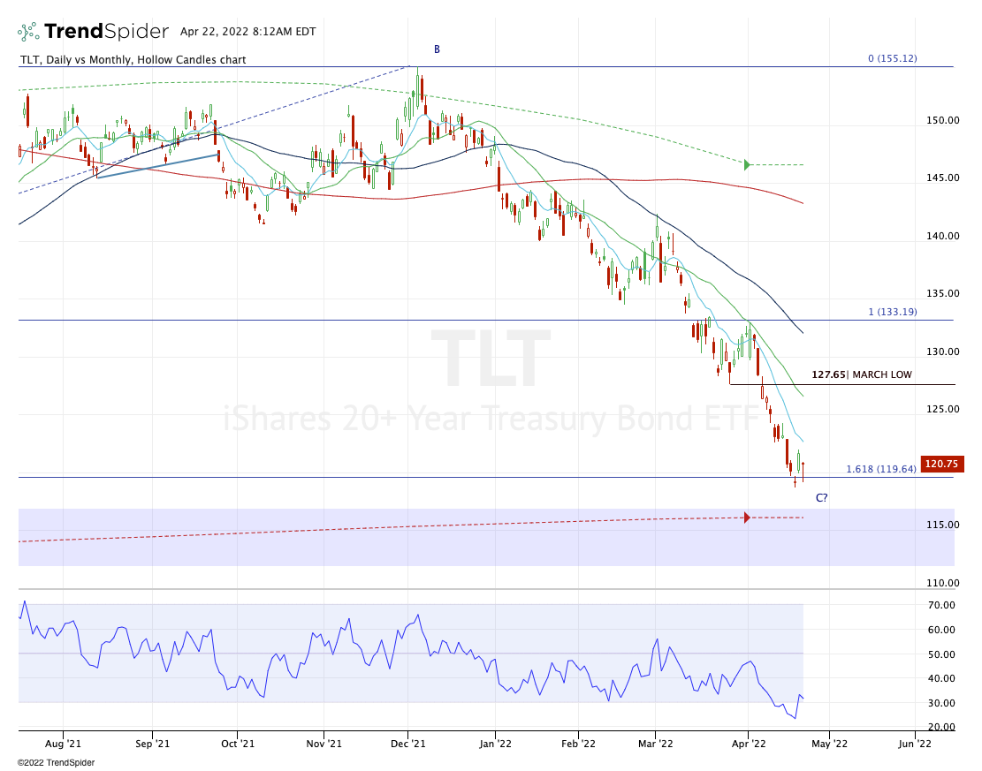Click the Jun '22 date axis label

click(x=914, y=744)
